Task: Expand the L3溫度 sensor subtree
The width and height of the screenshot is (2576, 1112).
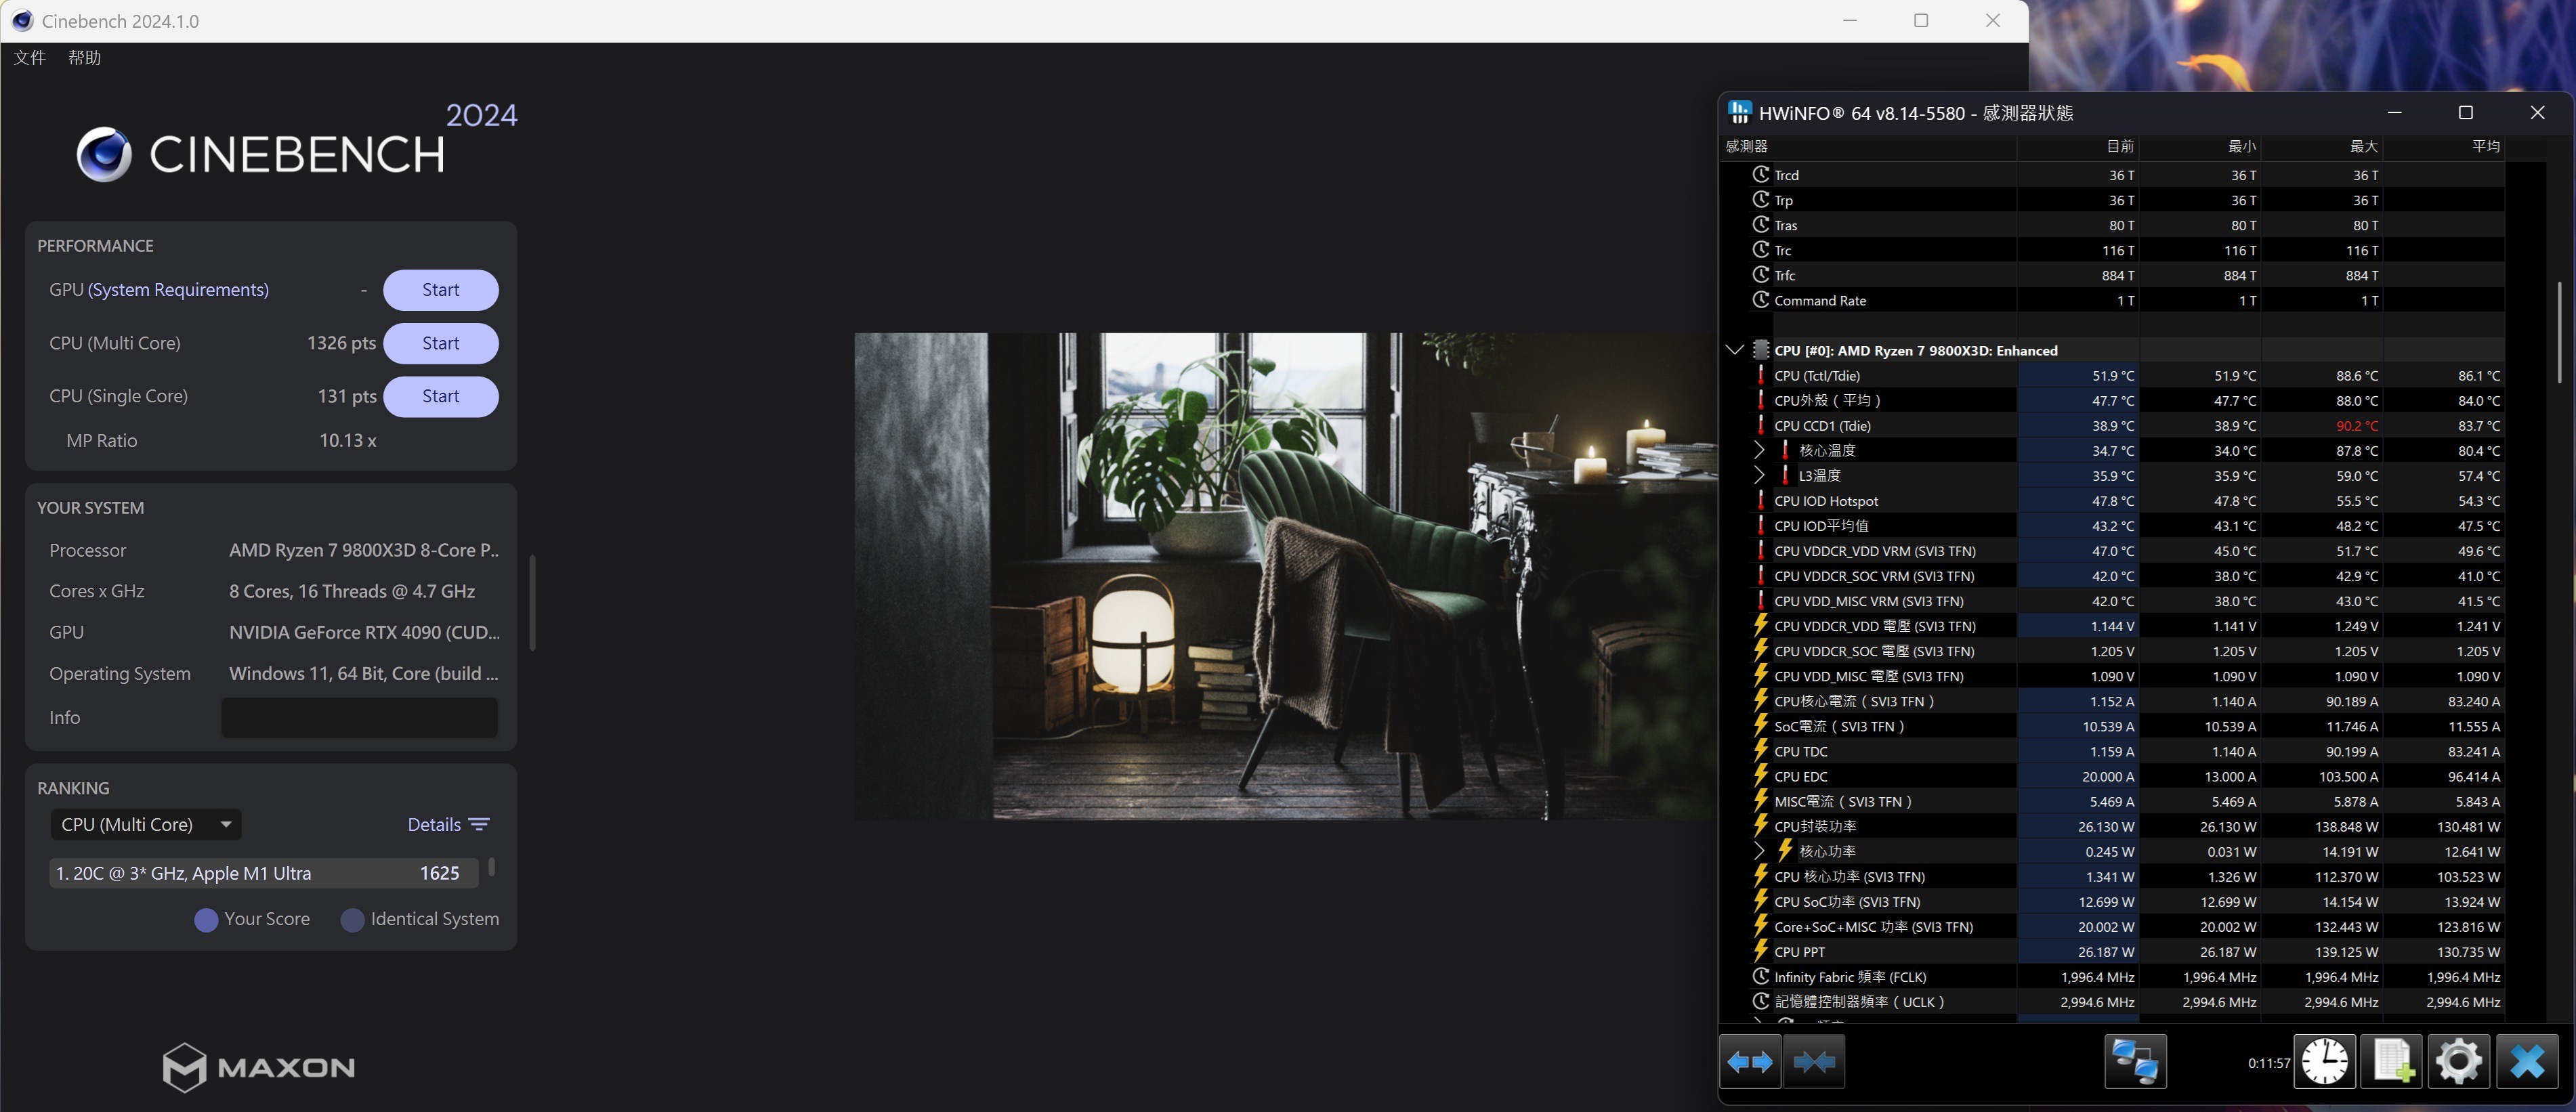Action: pyautogui.click(x=1759, y=475)
